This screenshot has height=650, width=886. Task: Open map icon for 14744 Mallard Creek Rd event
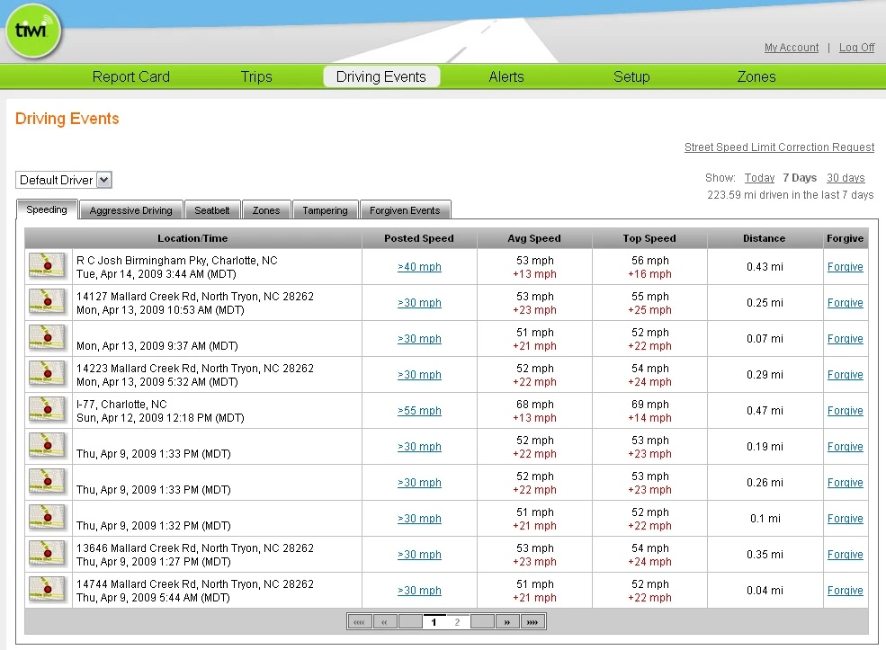pos(48,590)
